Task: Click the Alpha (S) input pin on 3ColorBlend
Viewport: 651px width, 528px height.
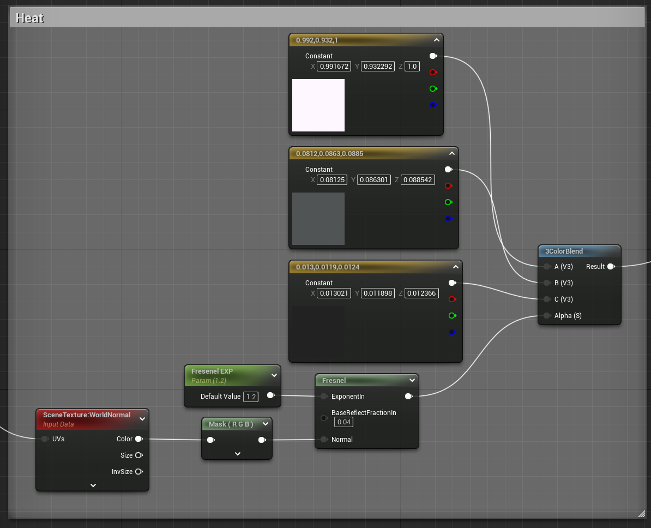Action: point(547,316)
